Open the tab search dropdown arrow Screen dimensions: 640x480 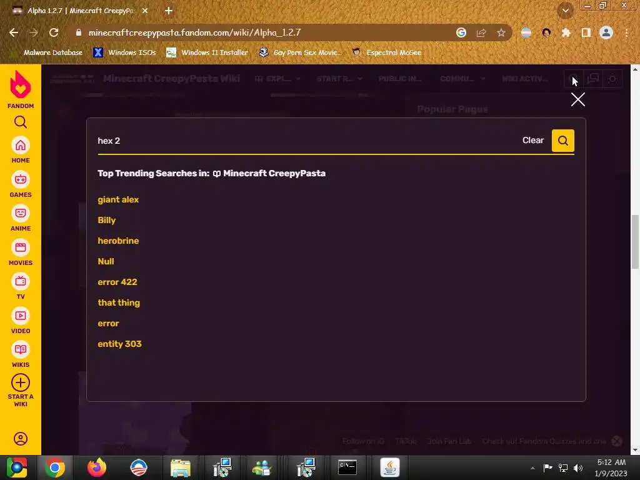pos(565,11)
